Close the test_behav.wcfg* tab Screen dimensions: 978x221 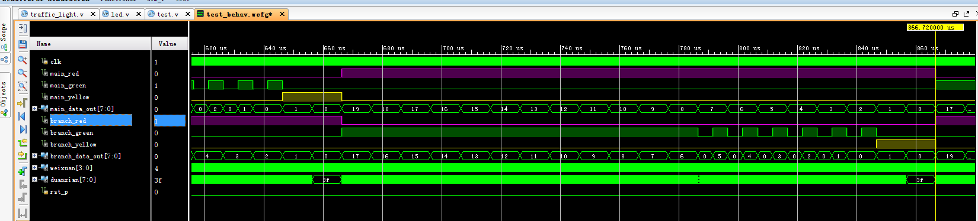282,14
